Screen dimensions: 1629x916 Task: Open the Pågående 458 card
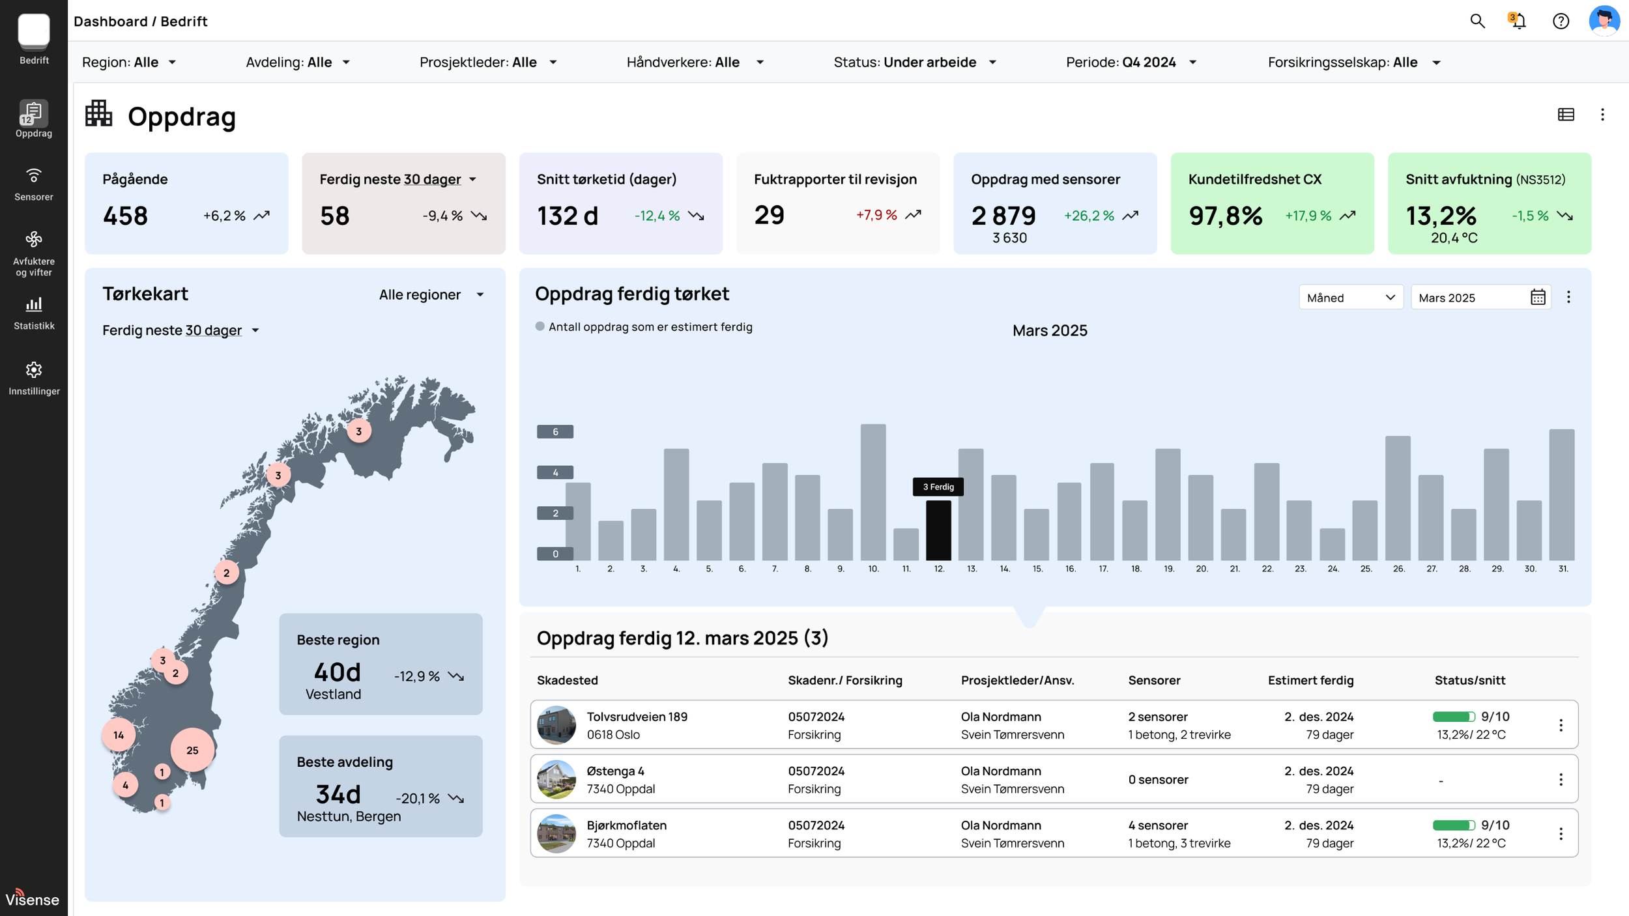coord(186,203)
